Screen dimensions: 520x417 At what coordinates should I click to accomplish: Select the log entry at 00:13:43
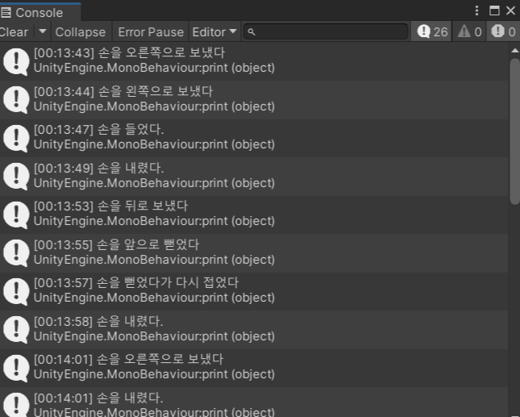pos(254,60)
